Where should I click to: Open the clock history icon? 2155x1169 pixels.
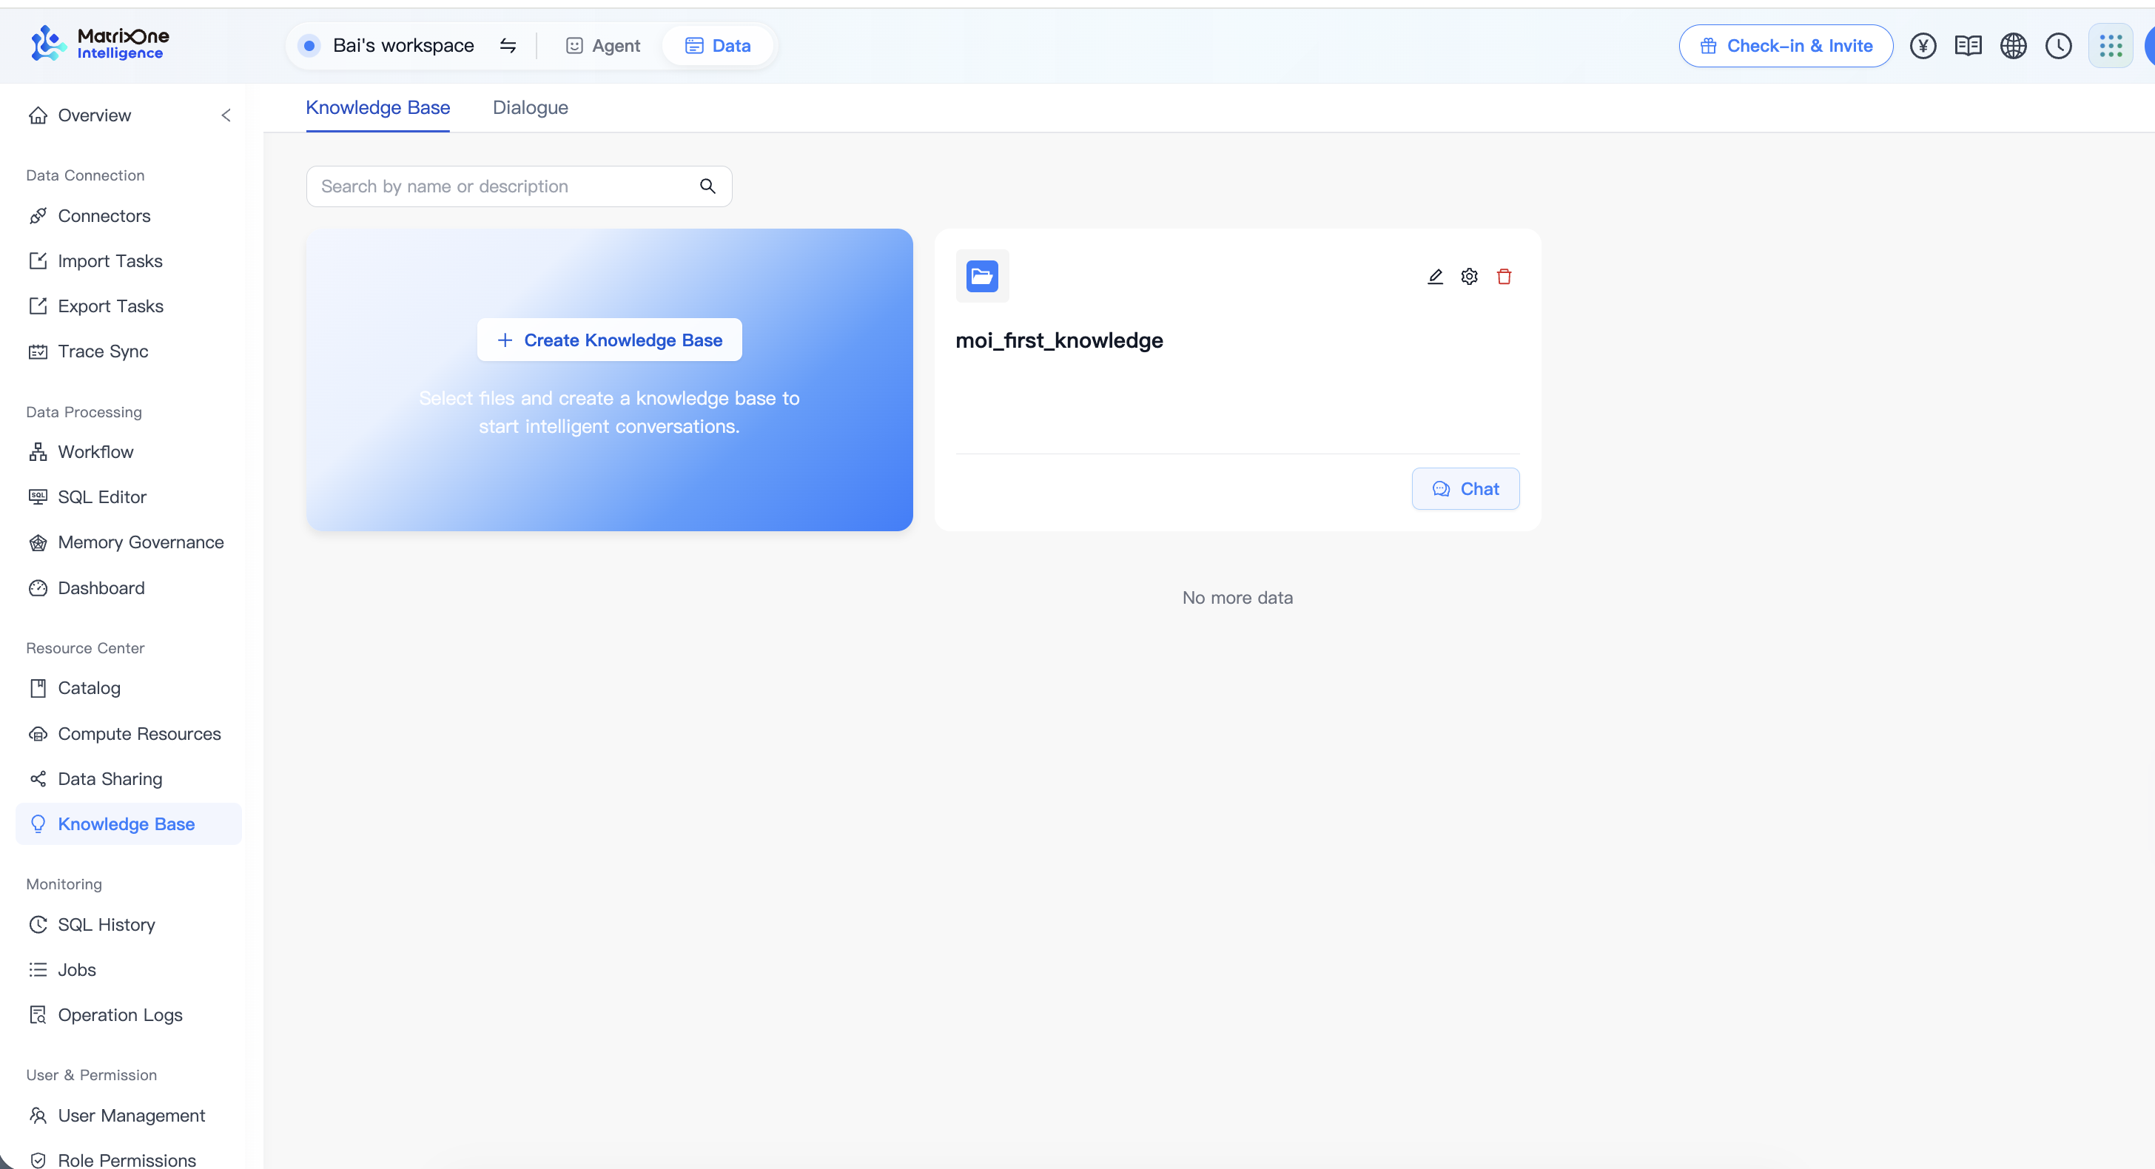pyautogui.click(x=2059, y=45)
